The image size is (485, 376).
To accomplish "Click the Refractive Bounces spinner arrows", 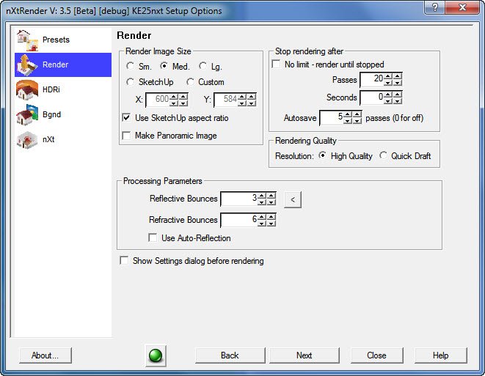I will 267,220.
